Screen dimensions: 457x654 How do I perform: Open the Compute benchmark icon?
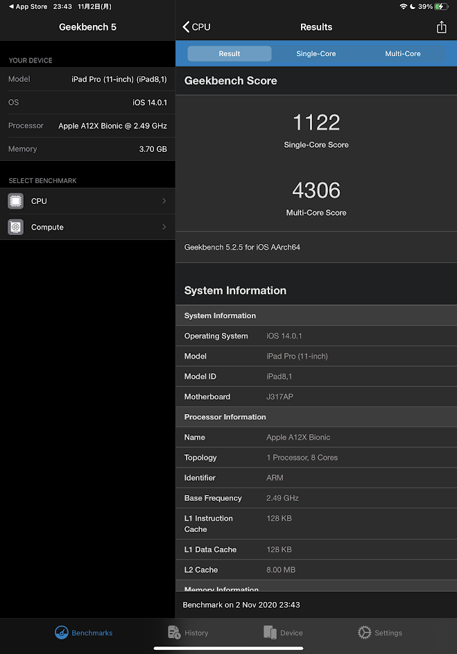tap(16, 227)
